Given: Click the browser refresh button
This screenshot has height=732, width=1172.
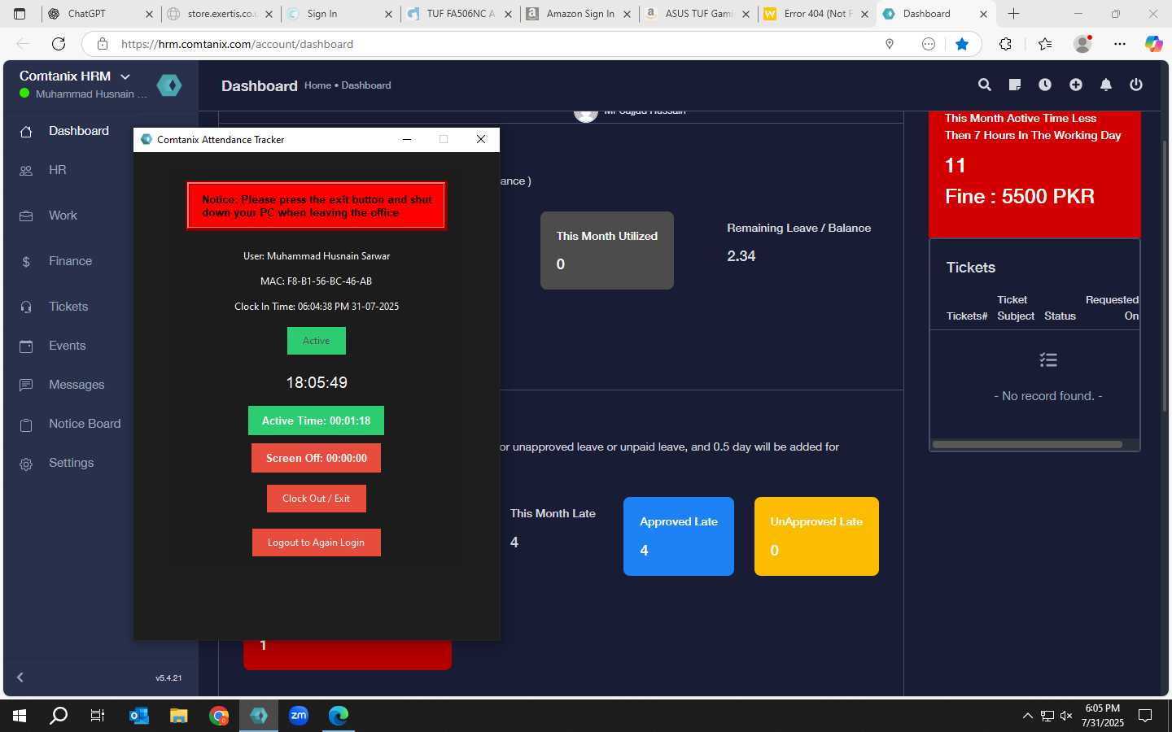Looking at the screenshot, I should coord(59,44).
